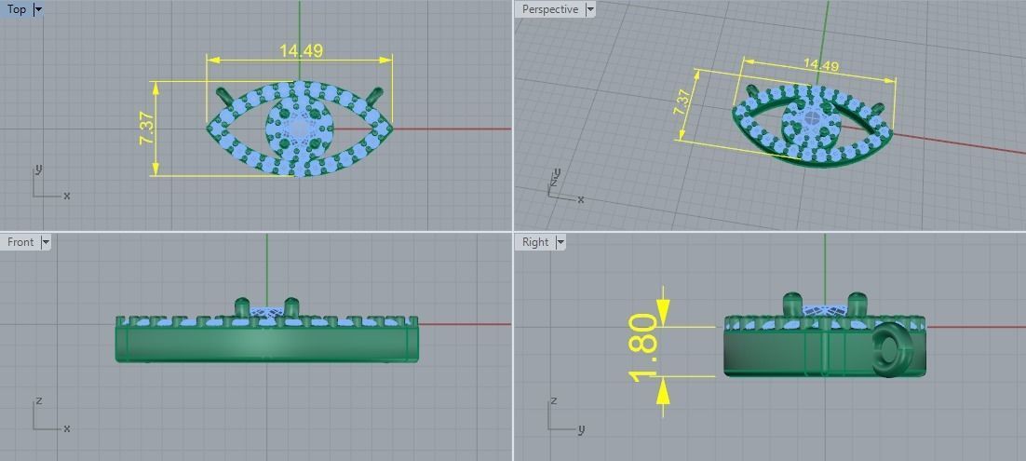This screenshot has width=1026, height=461.
Task: Open the Top viewport dropdown arrow
Action: click(37, 9)
